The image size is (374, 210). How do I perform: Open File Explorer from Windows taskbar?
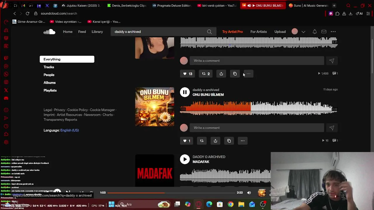(x=241, y=204)
